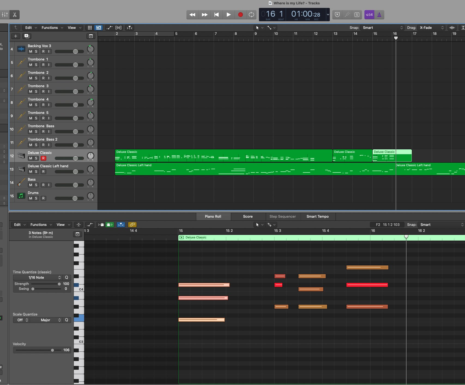Open the Editors scissors button
The width and height of the screenshot is (465, 385).
pyautogui.click(x=15, y=15)
